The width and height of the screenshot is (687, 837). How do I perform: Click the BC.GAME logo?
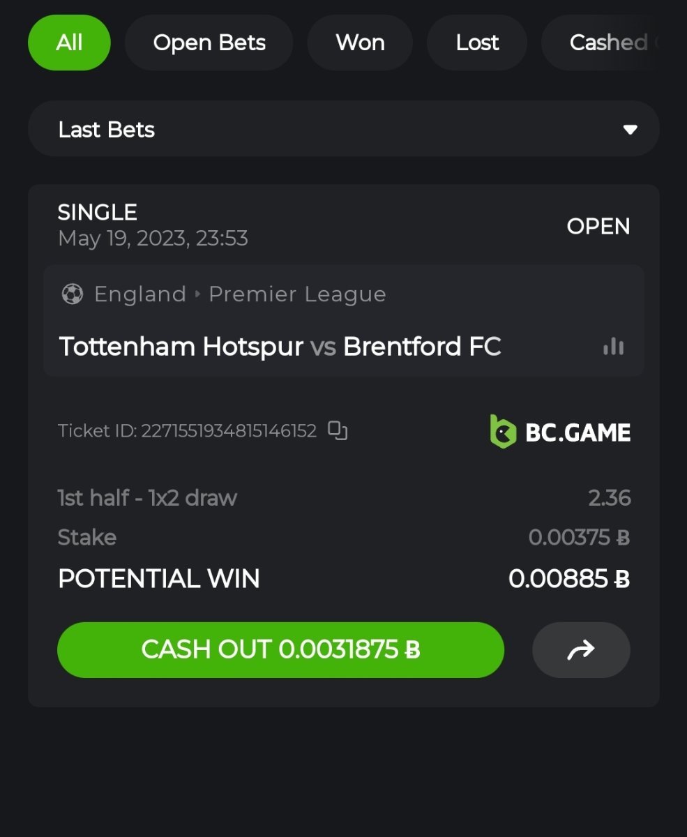tap(560, 432)
